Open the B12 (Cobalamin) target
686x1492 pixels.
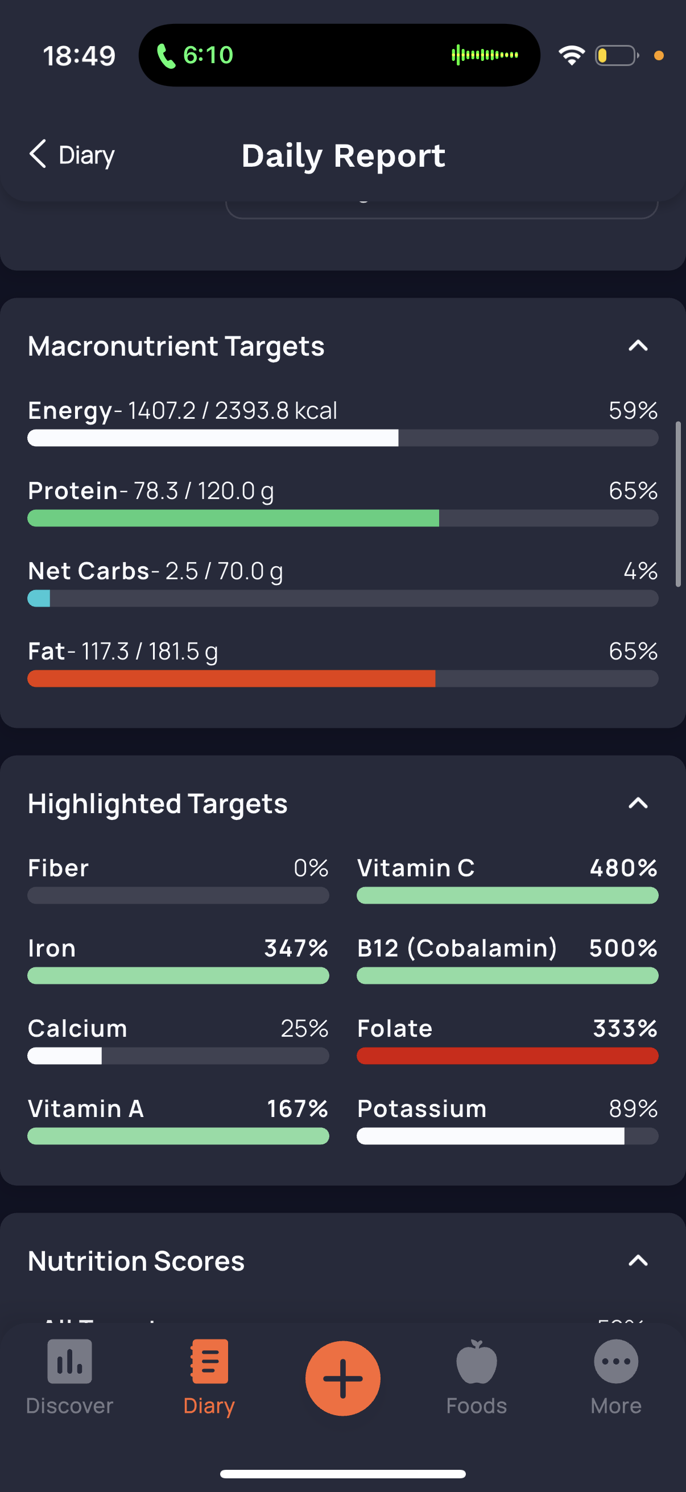[x=508, y=959]
